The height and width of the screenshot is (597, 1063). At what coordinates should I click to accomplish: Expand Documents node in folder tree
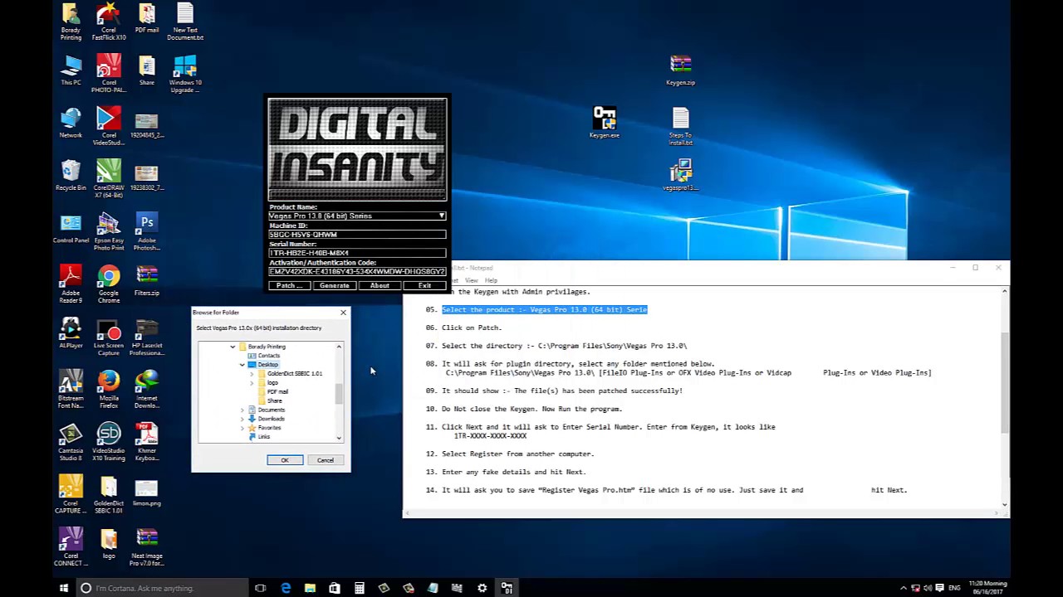click(x=242, y=410)
